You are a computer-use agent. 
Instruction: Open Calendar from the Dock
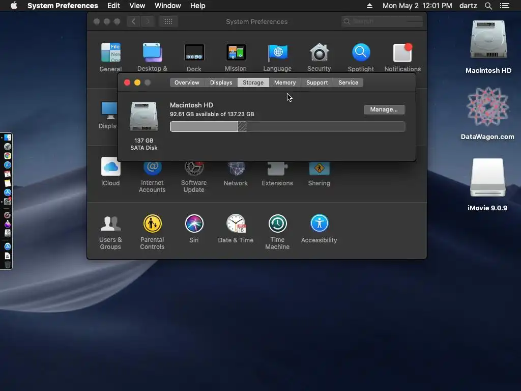7,174
